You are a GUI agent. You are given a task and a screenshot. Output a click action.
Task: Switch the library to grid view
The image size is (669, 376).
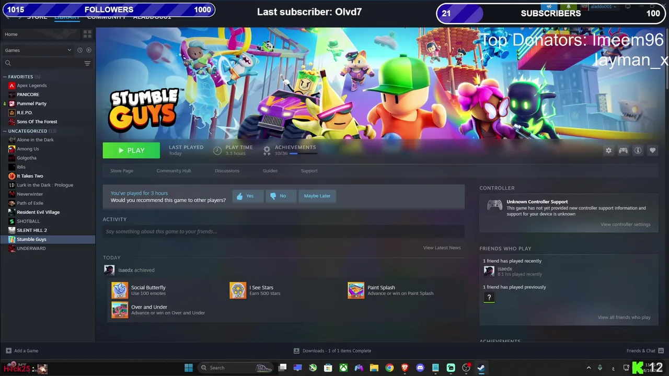87,34
